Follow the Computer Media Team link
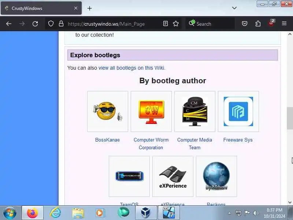The height and width of the screenshot is (220, 293). [x=194, y=144]
